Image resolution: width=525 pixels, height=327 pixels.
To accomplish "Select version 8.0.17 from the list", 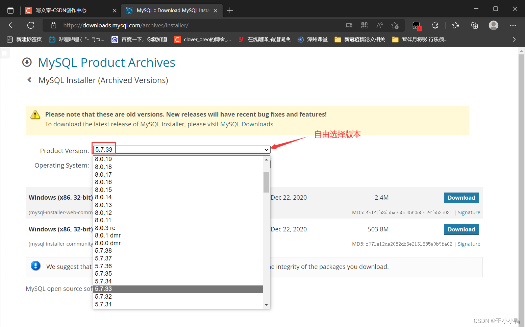I will pos(178,175).
